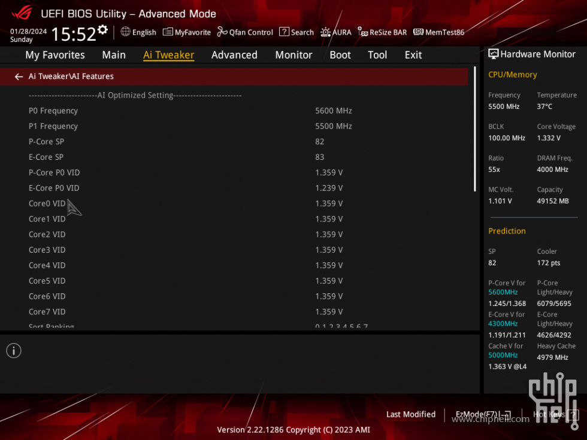Open MyFavorite list icon

pyautogui.click(x=168, y=32)
